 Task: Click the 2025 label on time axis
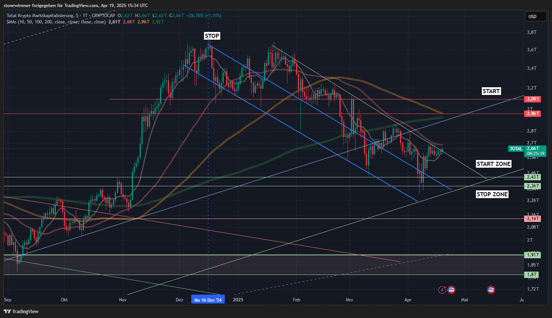click(238, 300)
